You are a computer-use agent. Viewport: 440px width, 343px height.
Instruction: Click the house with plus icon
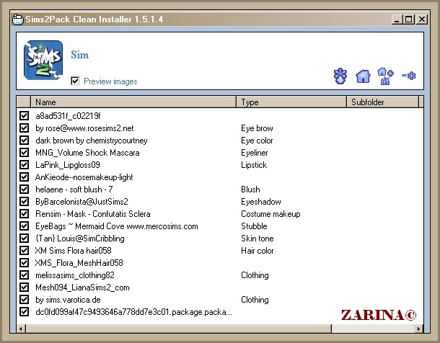click(x=385, y=76)
